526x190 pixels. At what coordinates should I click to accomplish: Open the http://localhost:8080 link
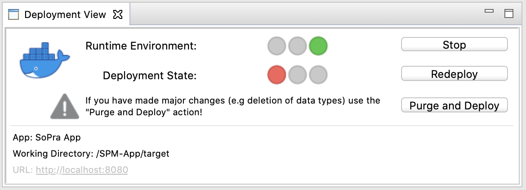point(82,170)
